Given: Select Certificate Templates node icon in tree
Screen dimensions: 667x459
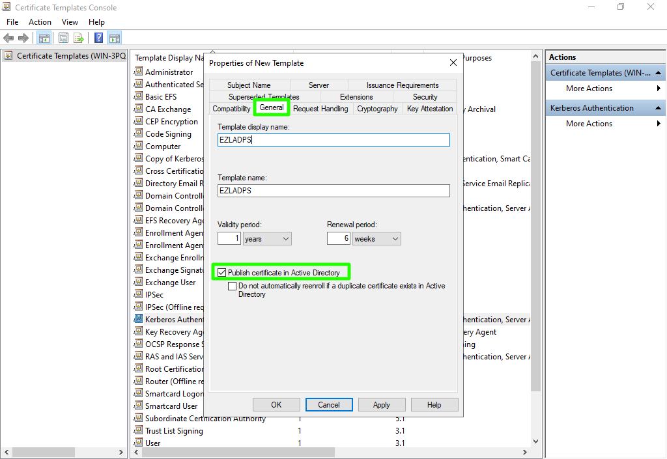Looking at the screenshot, I should (9, 56).
